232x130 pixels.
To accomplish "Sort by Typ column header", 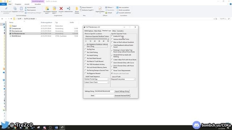I will (57, 22).
